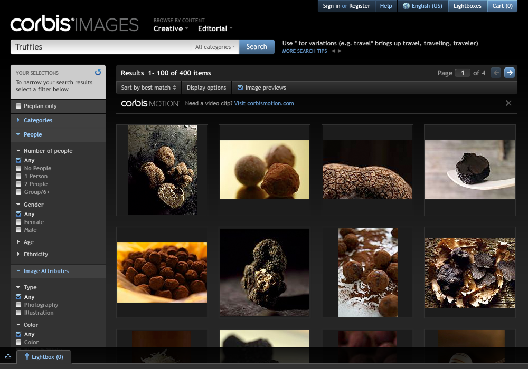Open the Lightbox (0) tab at the bottom
The height and width of the screenshot is (369, 528).
(44, 357)
